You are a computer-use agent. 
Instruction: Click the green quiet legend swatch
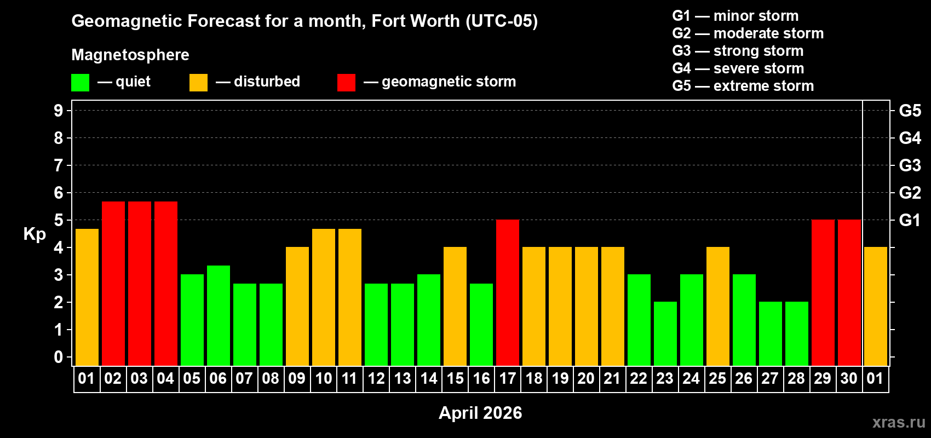[80, 83]
